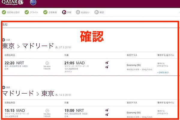Image resolution: width=180 pixels, height=120 pixels.
Task: Click the green check next to フライト
Action: tap(27, 12)
